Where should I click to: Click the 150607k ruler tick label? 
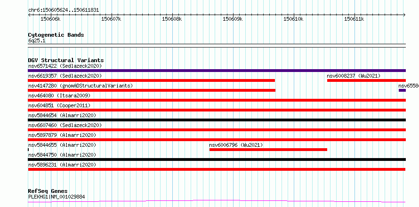coord(111,19)
